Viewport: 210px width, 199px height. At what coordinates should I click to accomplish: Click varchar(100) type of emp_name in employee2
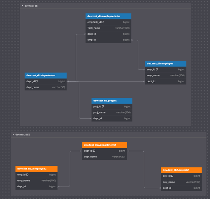tap(48, 181)
